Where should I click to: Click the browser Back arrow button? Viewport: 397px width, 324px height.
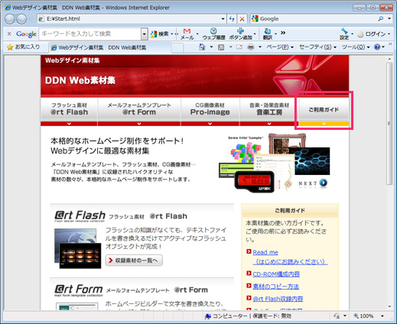[10, 19]
